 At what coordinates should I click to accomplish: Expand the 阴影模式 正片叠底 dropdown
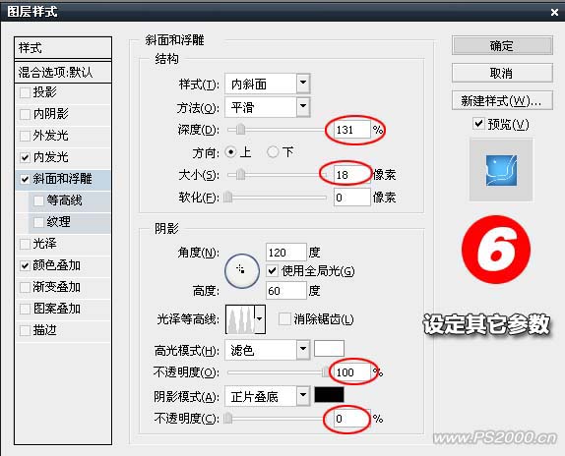268,396
